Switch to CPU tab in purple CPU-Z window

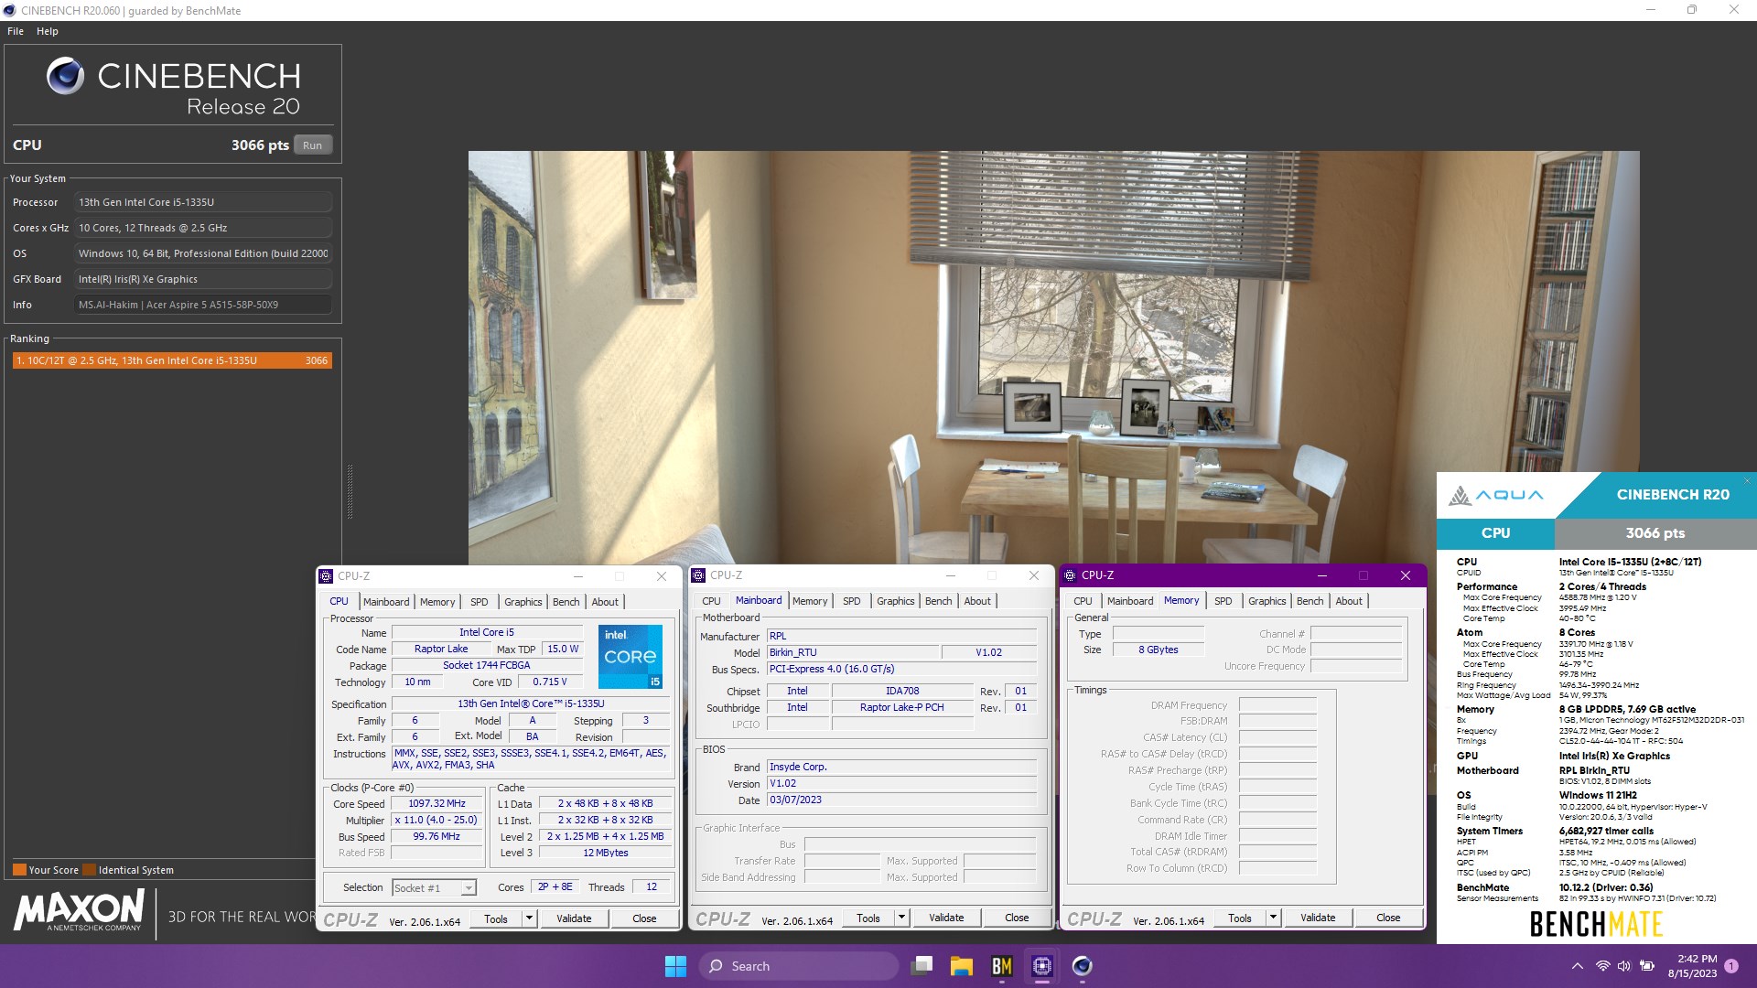pyautogui.click(x=1083, y=601)
